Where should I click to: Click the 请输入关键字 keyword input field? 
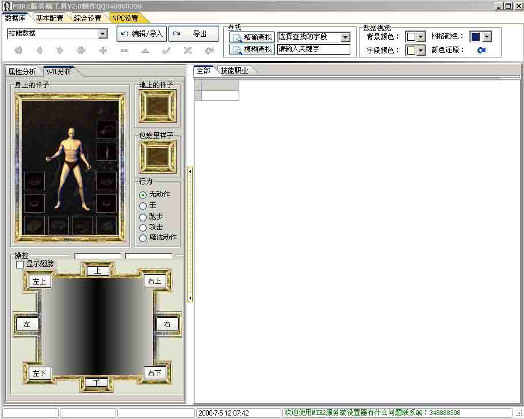tap(313, 49)
